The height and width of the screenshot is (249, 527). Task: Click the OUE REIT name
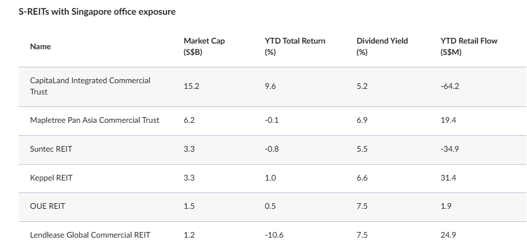pos(48,206)
